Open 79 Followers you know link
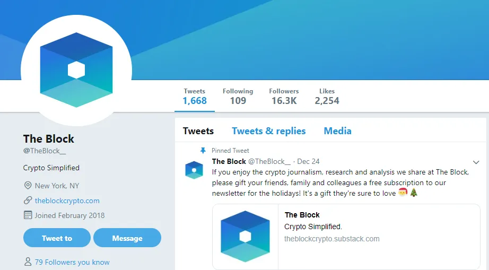Screen dimensions: 489x270 tap(72, 262)
